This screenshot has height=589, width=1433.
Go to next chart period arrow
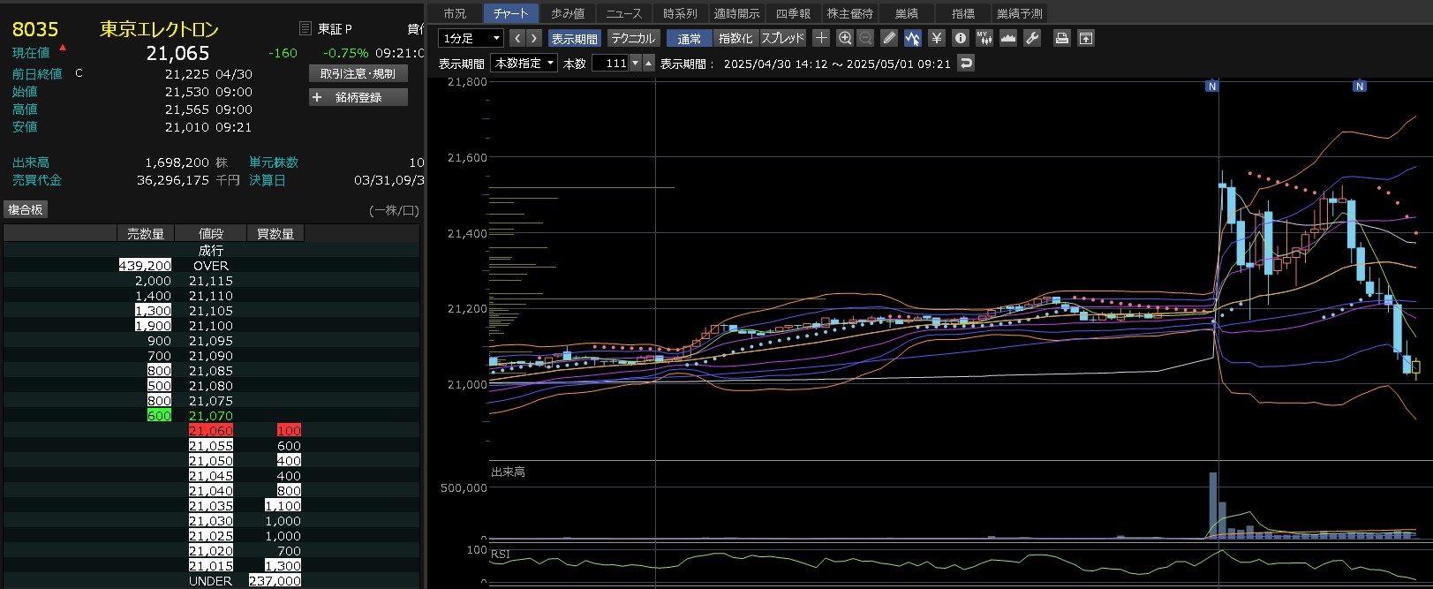tap(533, 38)
